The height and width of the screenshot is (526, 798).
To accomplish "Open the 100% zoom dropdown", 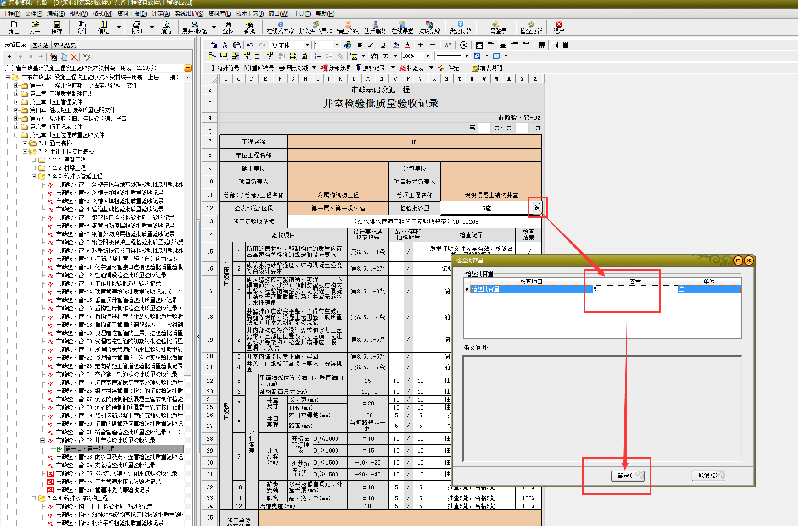I will coord(427,56).
